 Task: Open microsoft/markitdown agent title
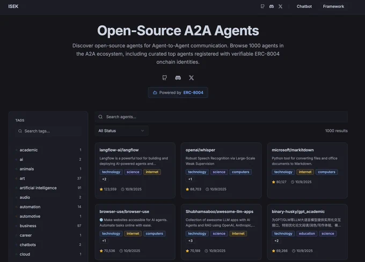[293, 150]
